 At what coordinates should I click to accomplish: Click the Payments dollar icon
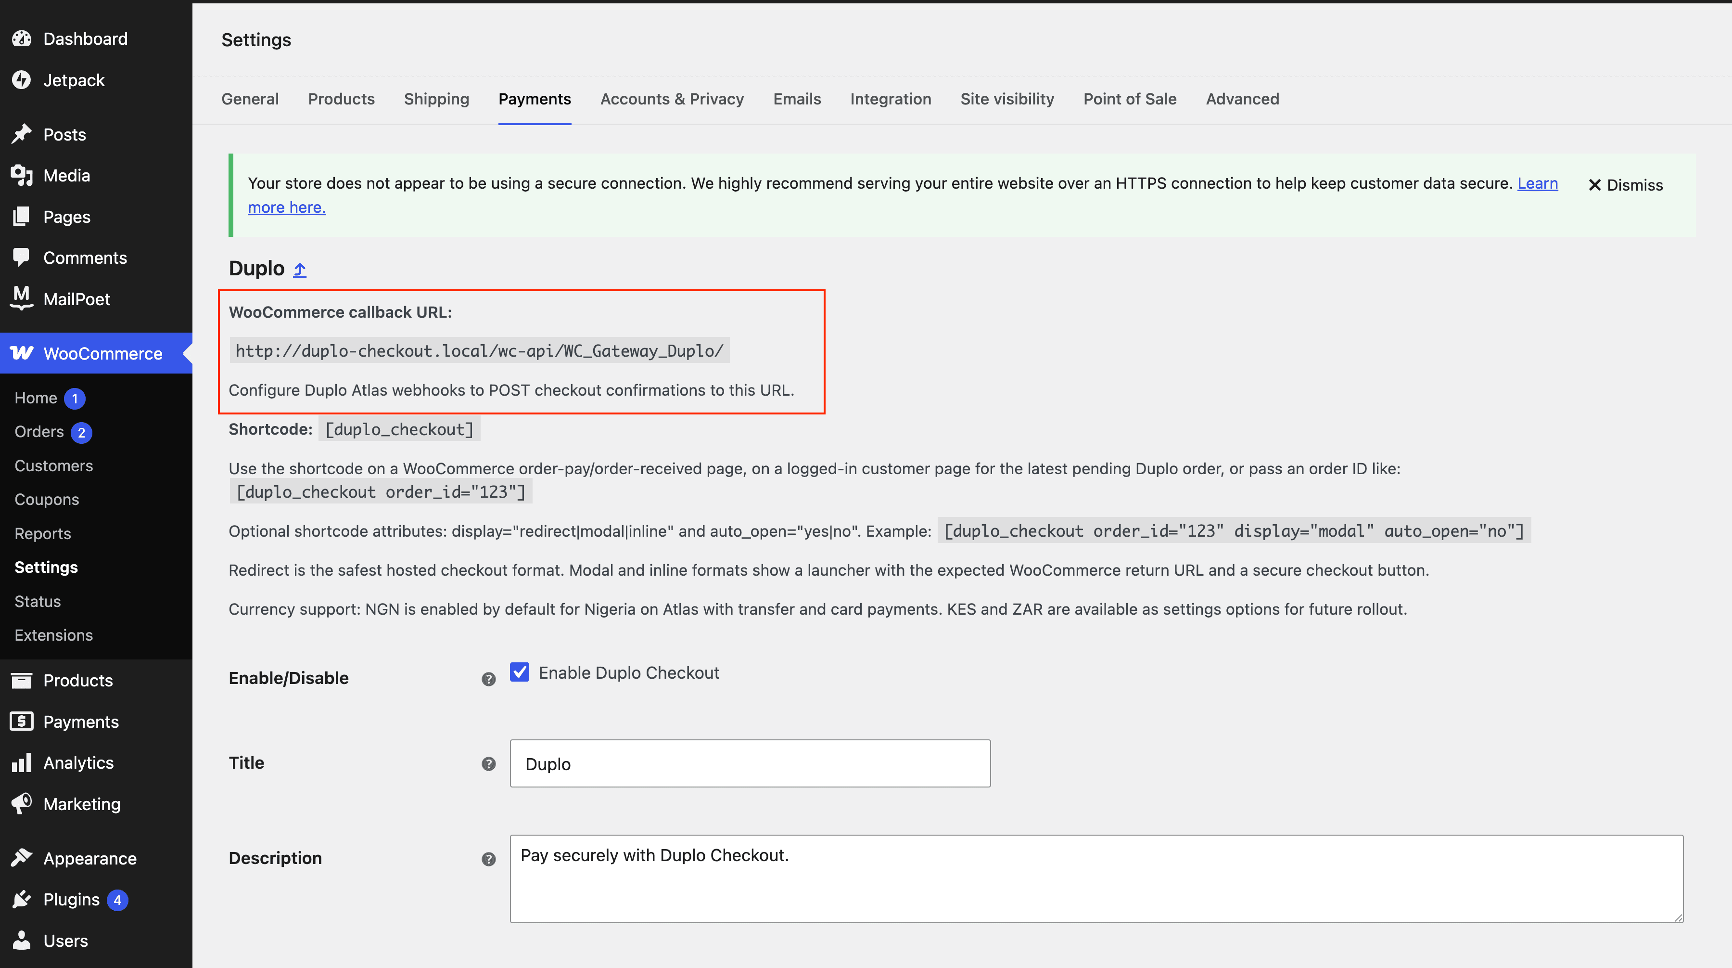pyautogui.click(x=22, y=721)
